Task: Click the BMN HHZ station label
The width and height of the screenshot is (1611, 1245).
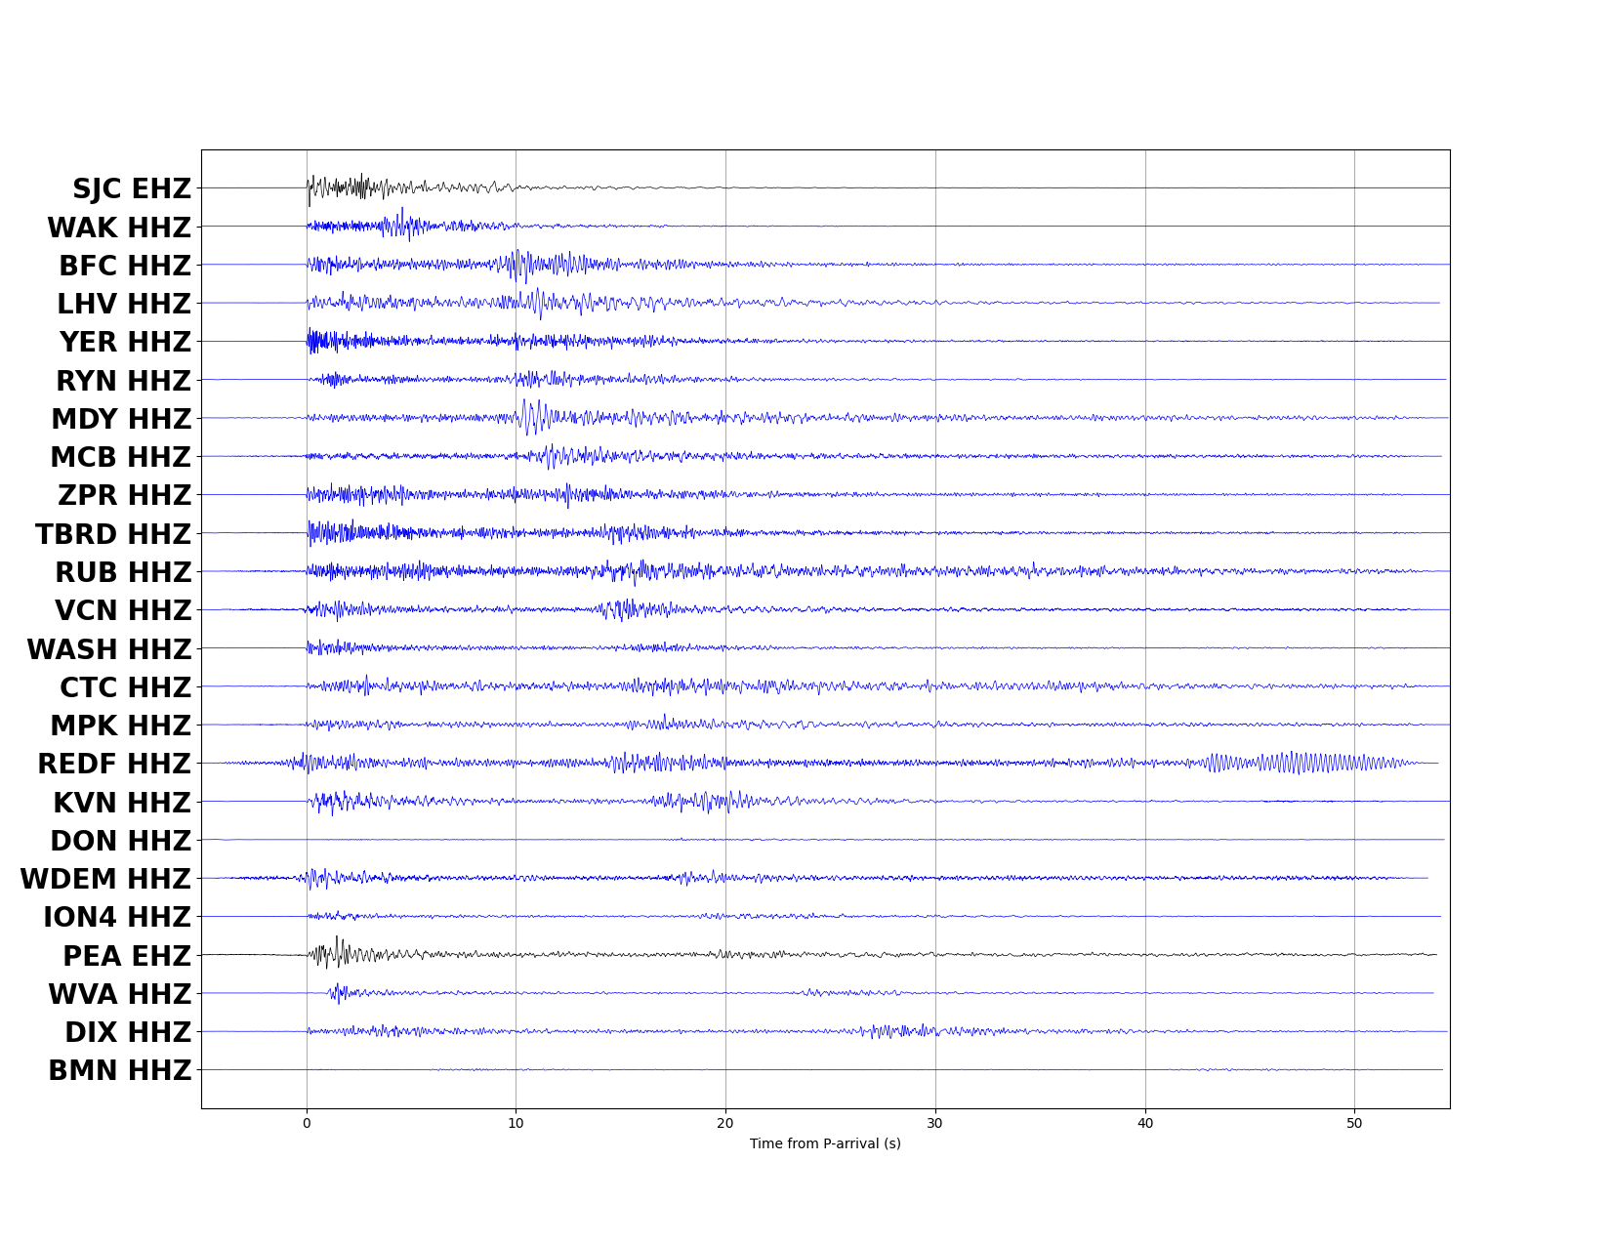Action: point(119,1070)
